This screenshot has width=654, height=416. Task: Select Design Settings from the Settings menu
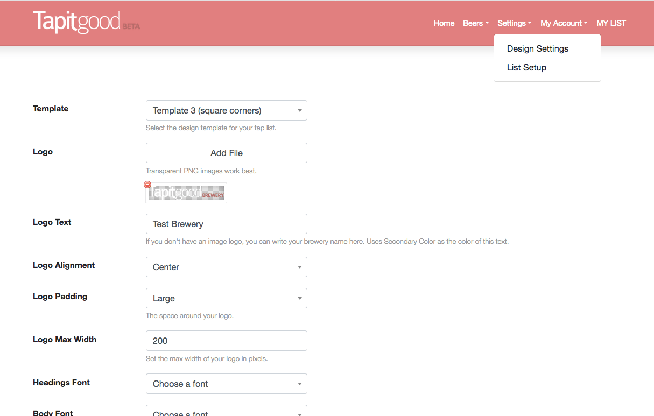[x=537, y=48]
